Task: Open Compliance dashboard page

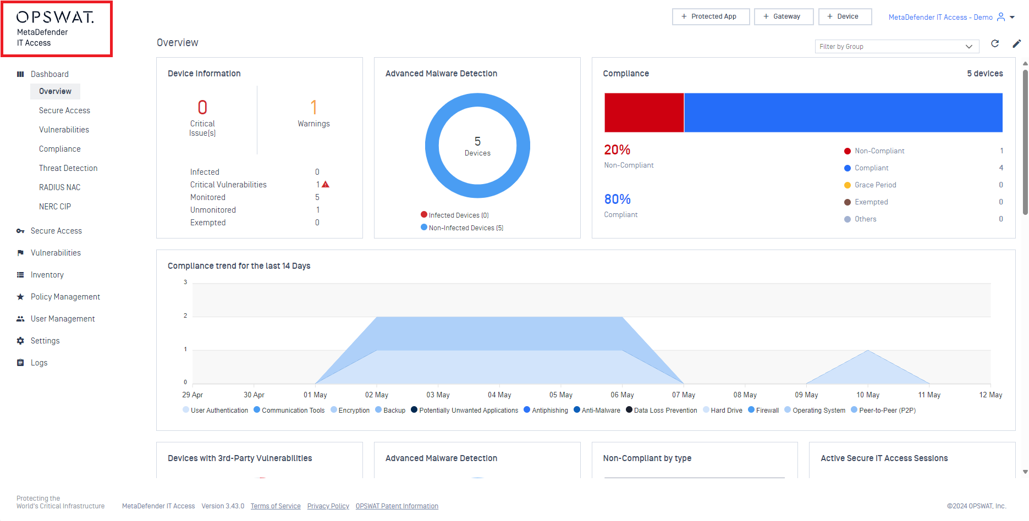Action: [59, 149]
